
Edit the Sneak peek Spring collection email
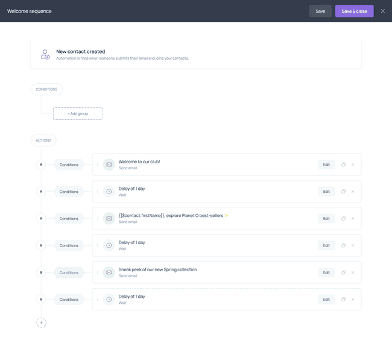tap(326, 272)
